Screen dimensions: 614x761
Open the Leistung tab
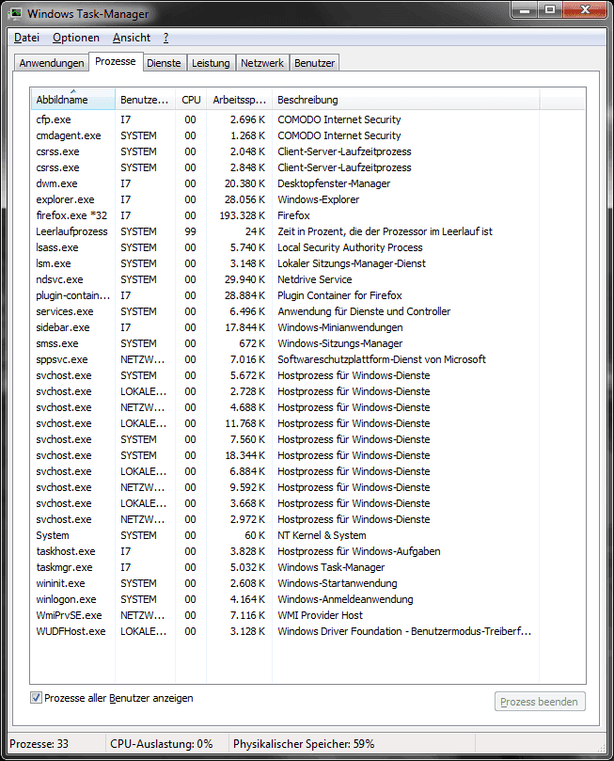[211, 63]
